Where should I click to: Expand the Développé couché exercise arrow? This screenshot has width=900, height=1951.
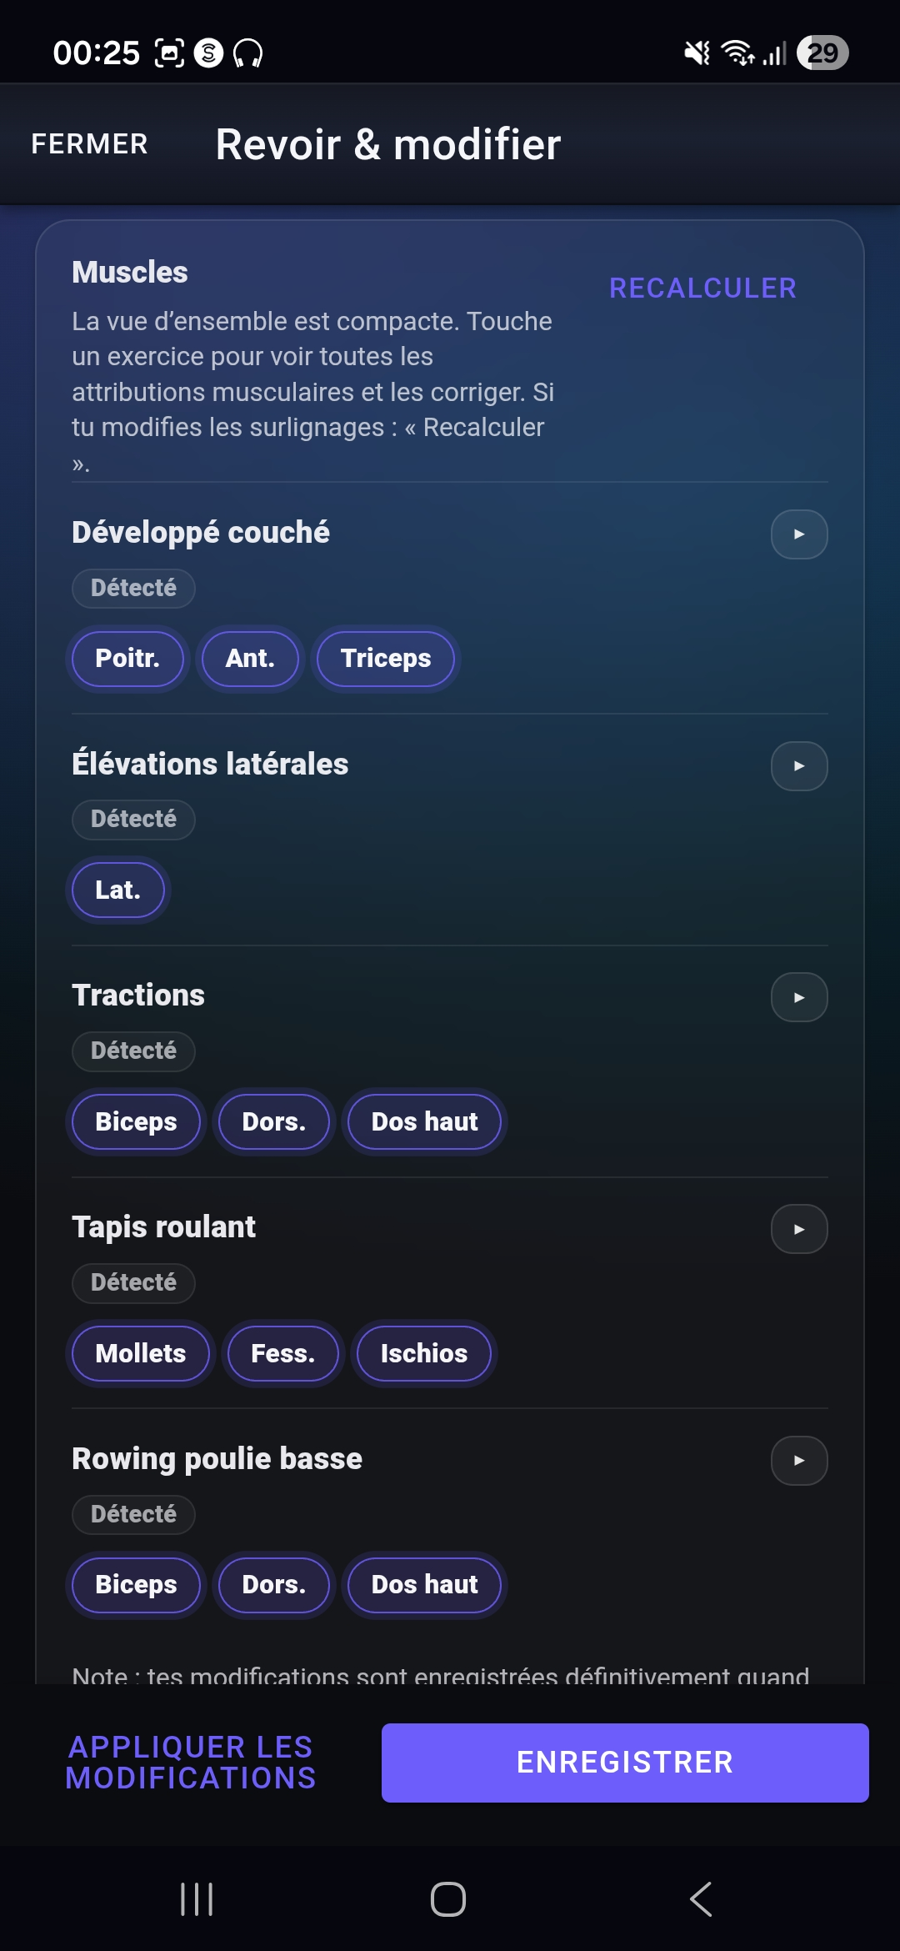pyautogui.click(x=799, y=534)
